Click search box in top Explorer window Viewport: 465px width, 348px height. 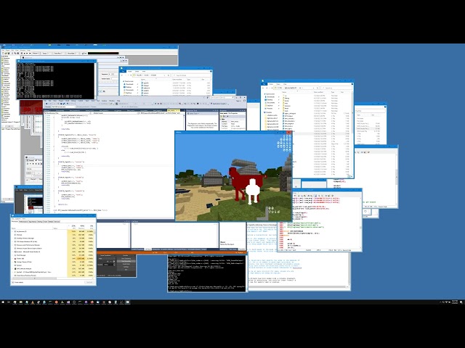[x=191, y=75]
